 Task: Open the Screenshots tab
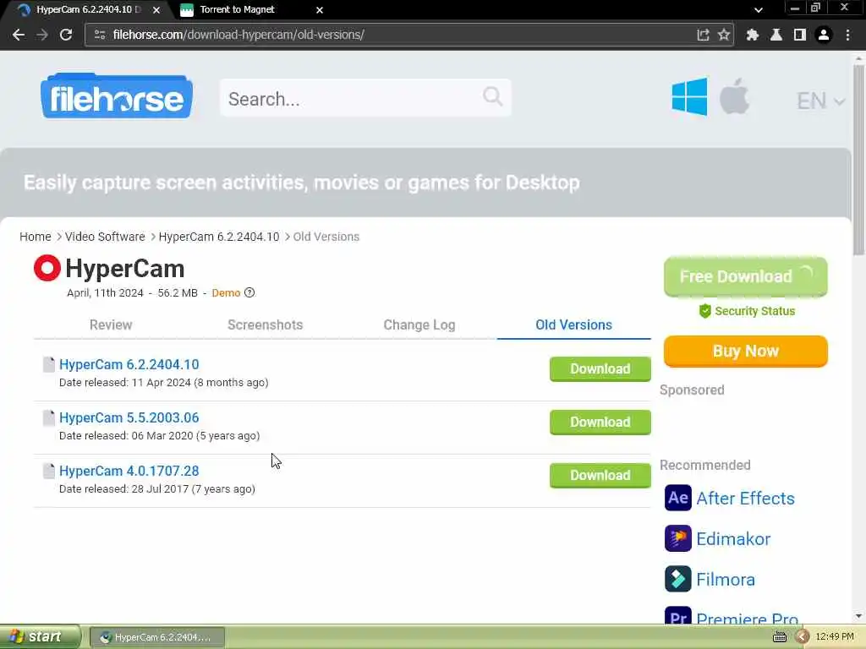click(x=265, y=324)
